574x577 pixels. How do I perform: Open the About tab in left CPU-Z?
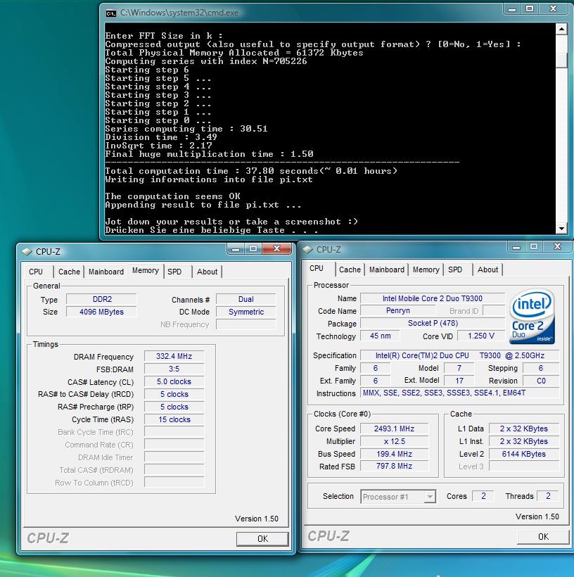click(x=207, y=272)
